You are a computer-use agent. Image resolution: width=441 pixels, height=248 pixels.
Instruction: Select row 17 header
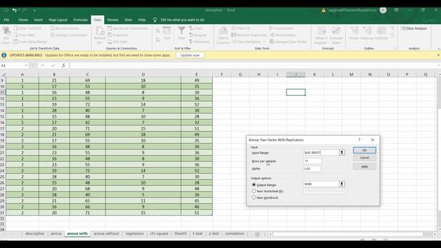click(3, 129)
